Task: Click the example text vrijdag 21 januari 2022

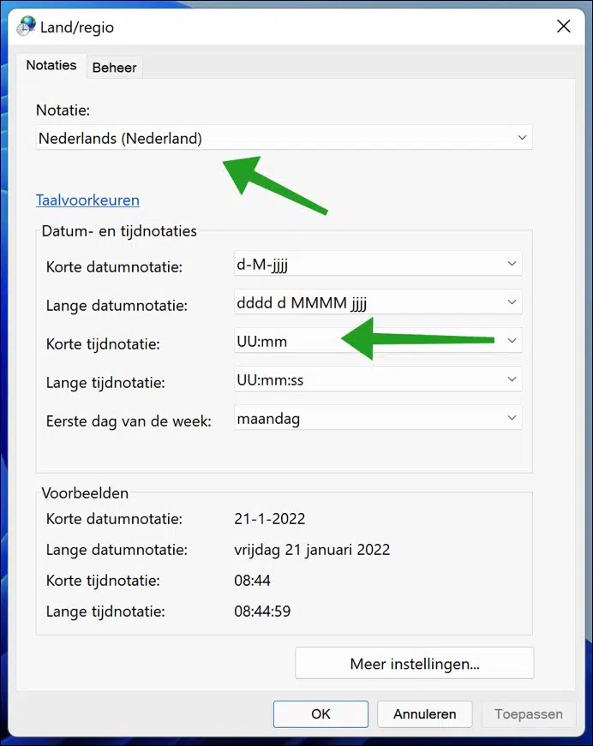Action: 312,550
